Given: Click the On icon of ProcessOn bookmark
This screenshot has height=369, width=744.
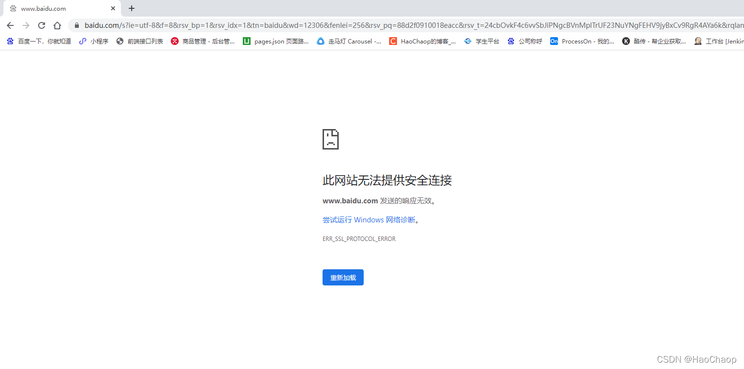Looking at the screenshot, I should (554, 42).
